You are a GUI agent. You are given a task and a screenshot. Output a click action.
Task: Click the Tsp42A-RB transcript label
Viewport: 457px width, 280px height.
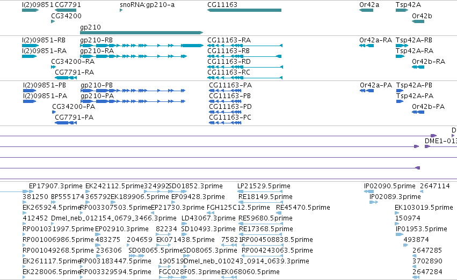414,40
